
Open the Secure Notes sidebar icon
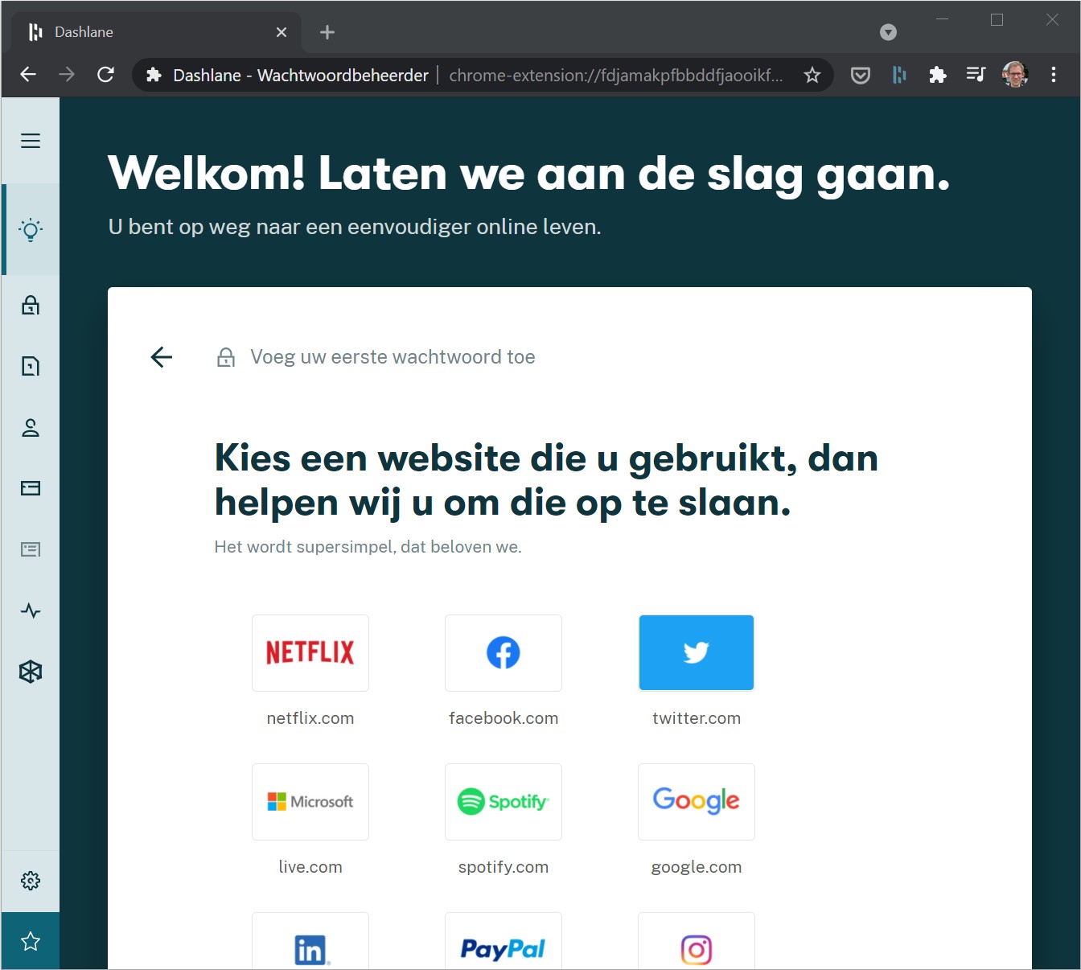pos(31,366)
